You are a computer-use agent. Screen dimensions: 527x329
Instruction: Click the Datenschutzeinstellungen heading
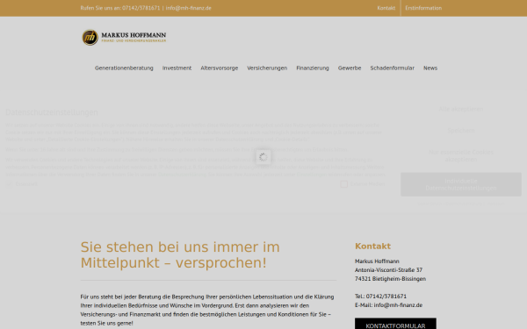52,112
